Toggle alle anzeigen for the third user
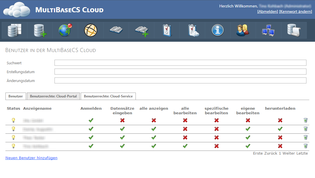315x178 pixels. 154,137
